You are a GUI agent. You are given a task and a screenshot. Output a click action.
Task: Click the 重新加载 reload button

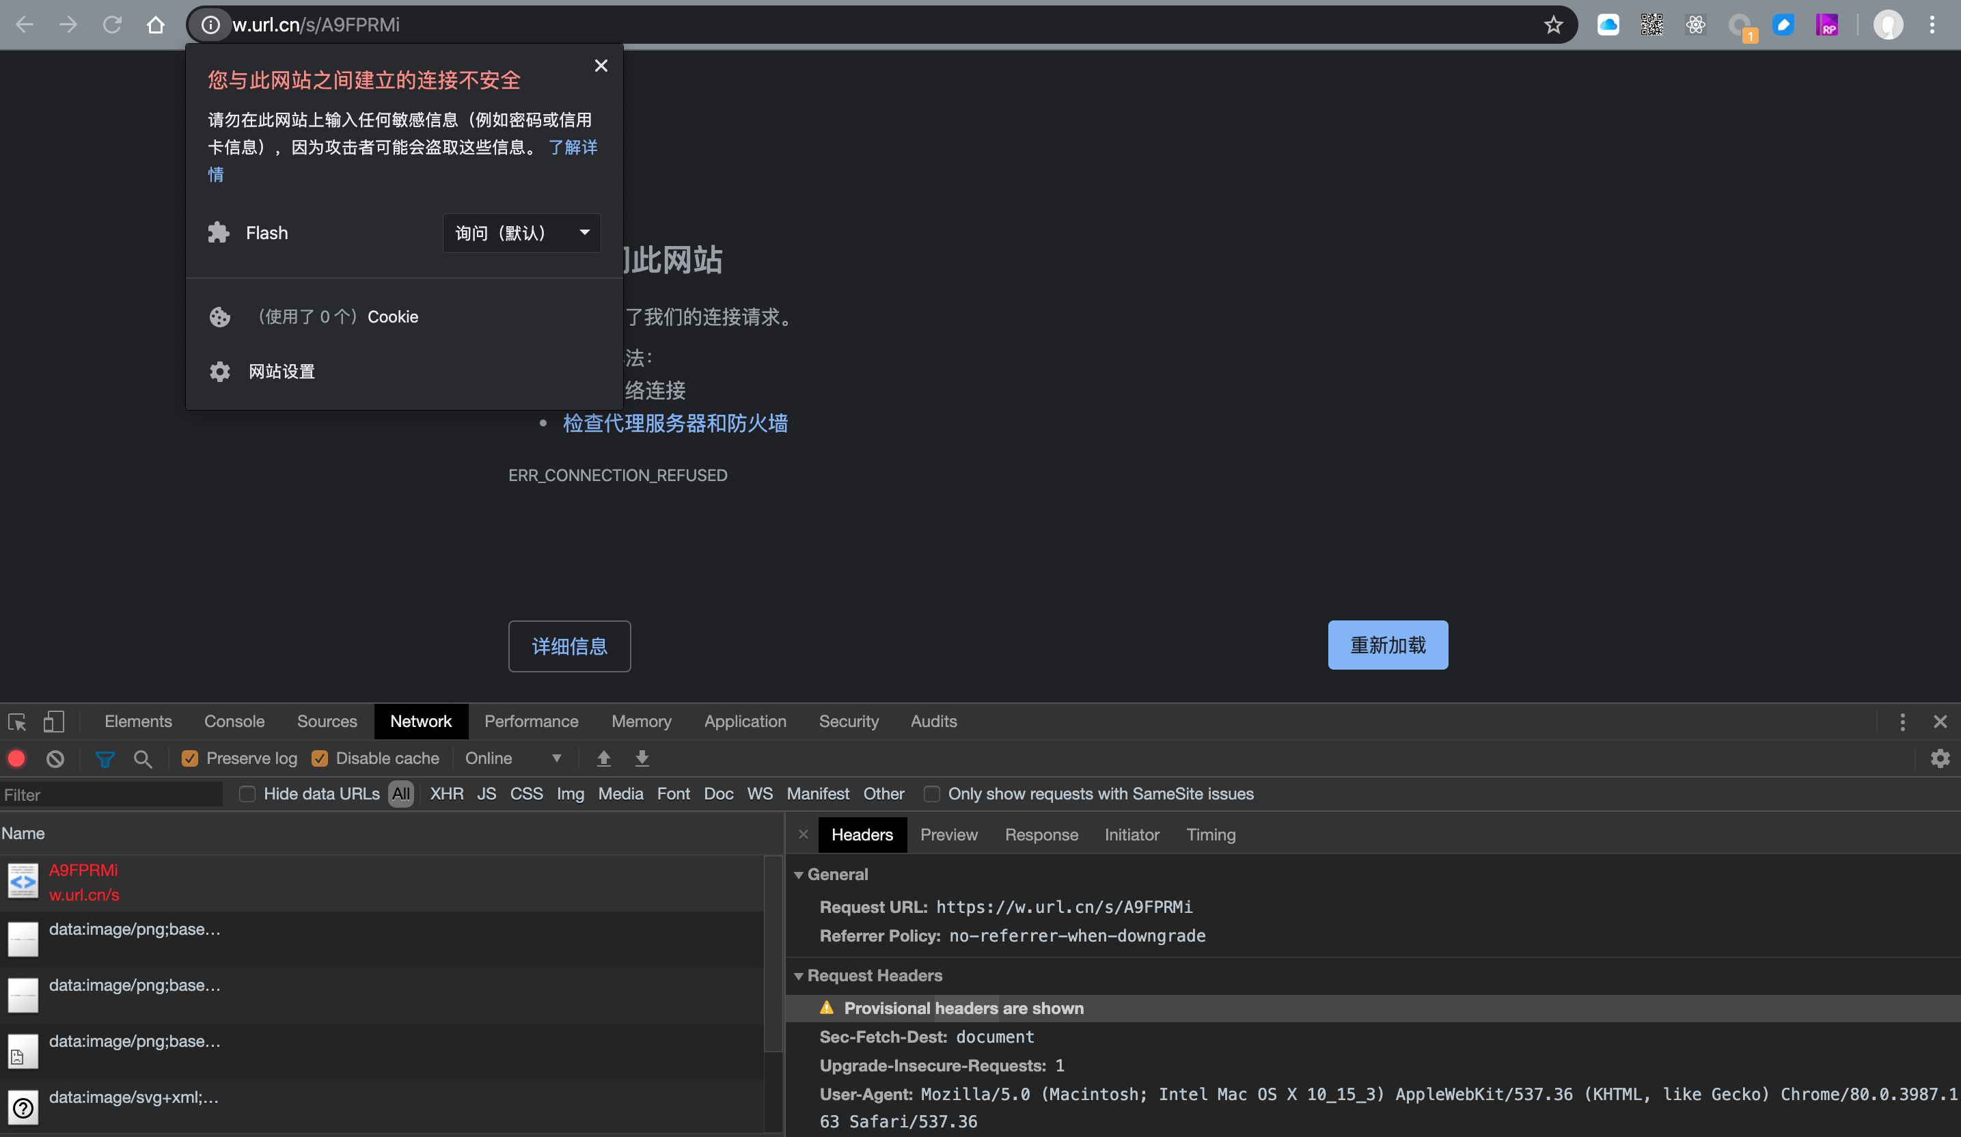tap(1388, 645)
